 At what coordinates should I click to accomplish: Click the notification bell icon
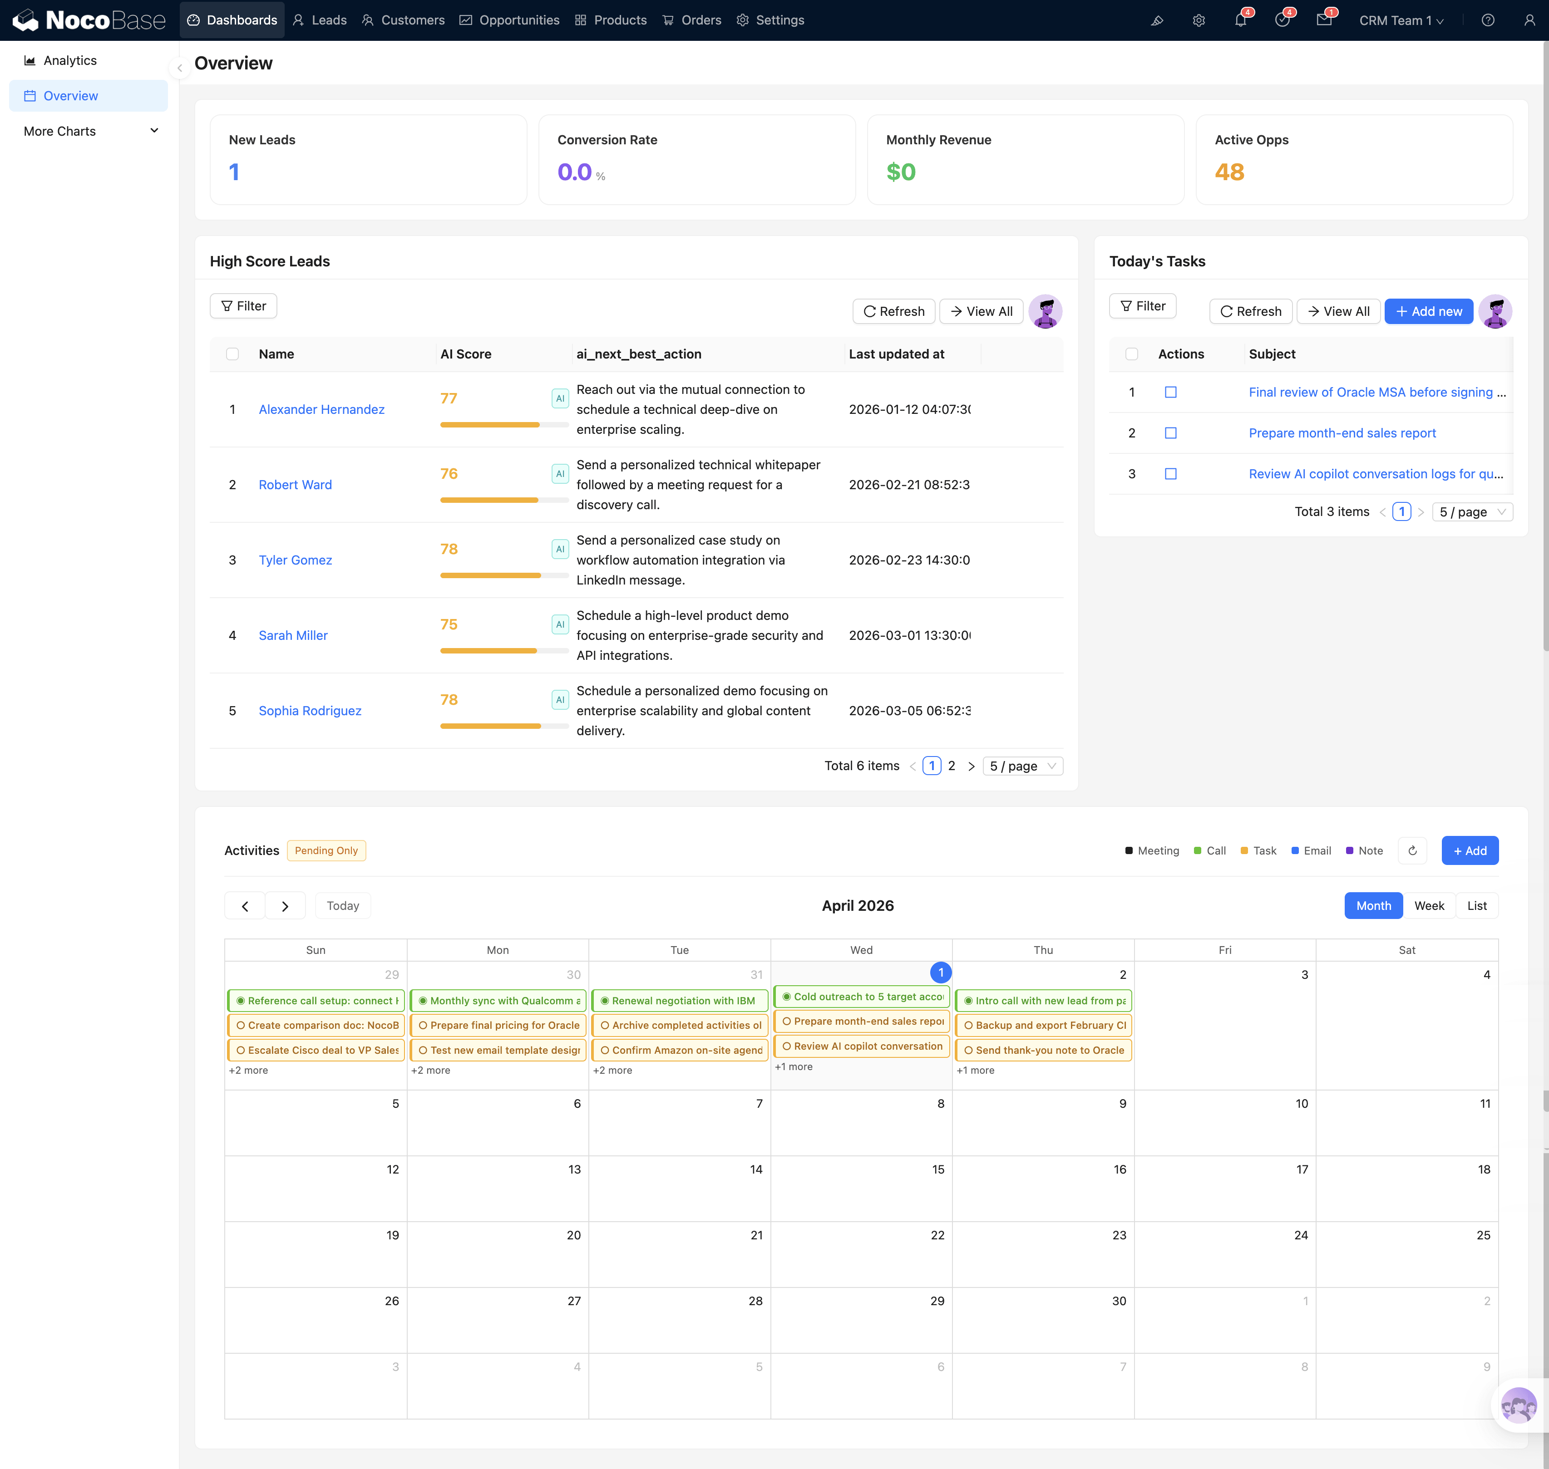pos(1240,20)
